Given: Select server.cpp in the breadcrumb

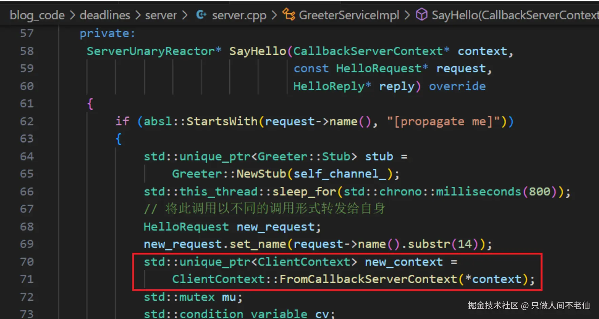Looking at the screenshot, I should [239, 16].
